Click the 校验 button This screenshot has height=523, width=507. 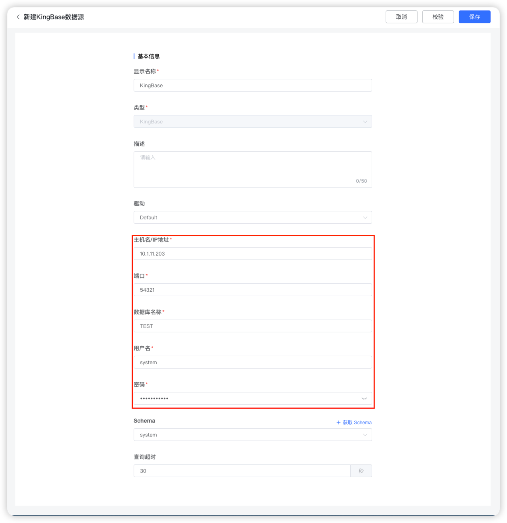click(438, 17)
